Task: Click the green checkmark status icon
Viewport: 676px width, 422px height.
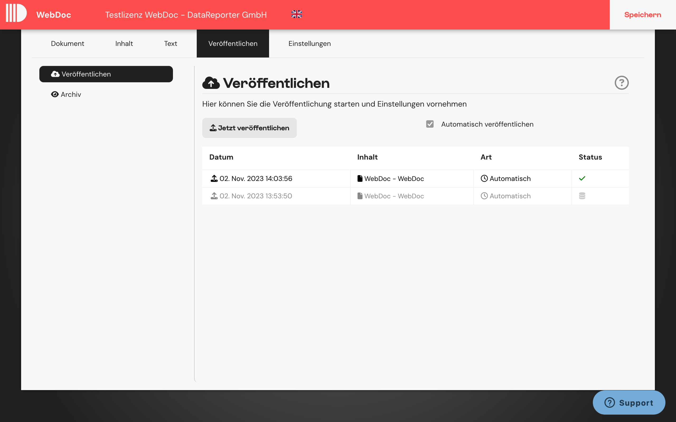Action: pyautogui.click(x=582, y=178)
